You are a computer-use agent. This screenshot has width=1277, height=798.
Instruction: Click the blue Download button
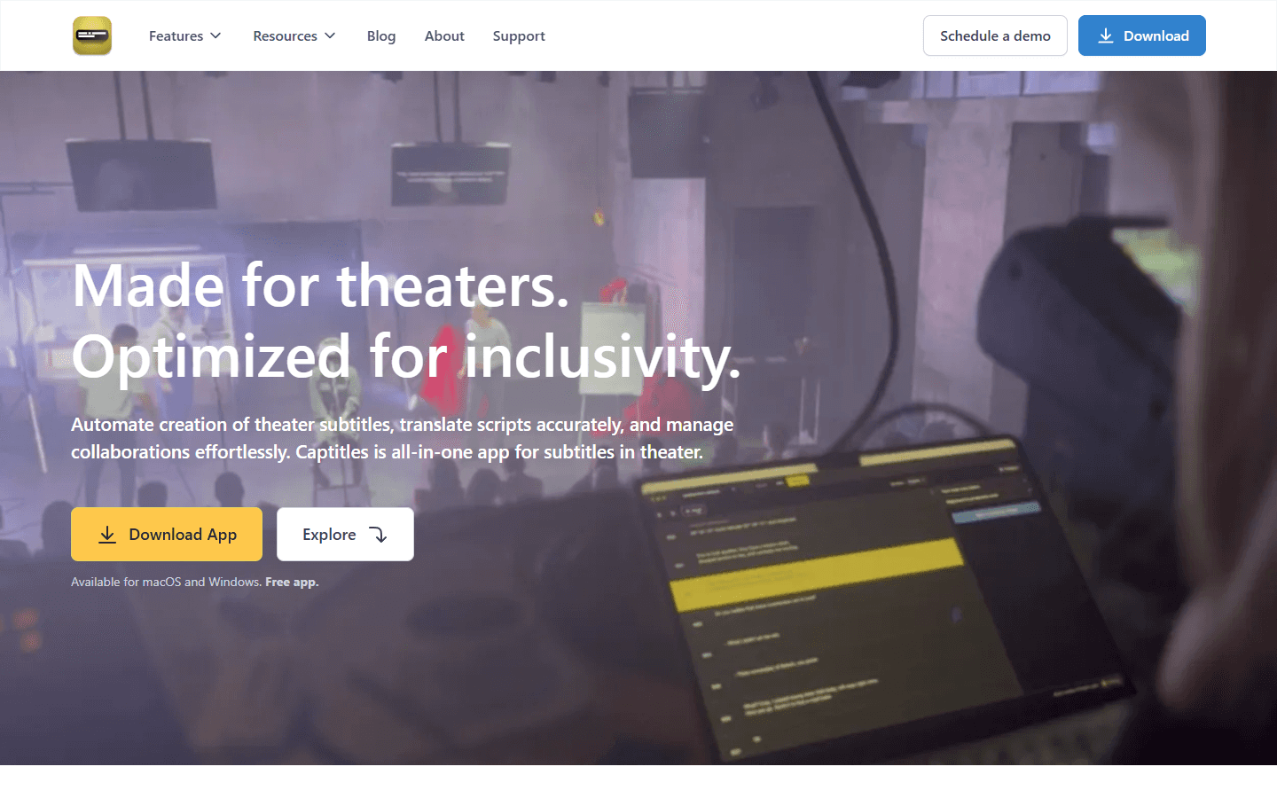click(x=1142, y=35)
